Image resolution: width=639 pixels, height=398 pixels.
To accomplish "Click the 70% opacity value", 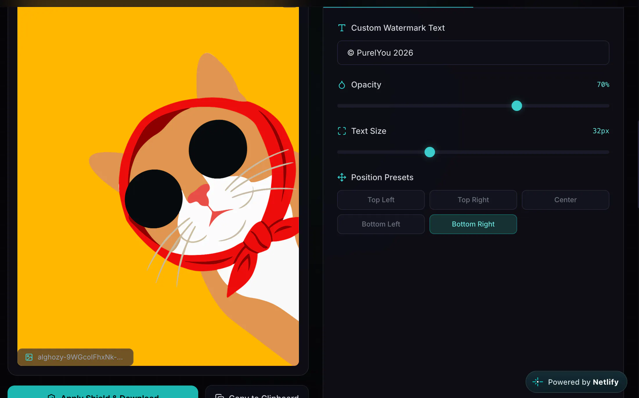I will (x=603, y=85).
